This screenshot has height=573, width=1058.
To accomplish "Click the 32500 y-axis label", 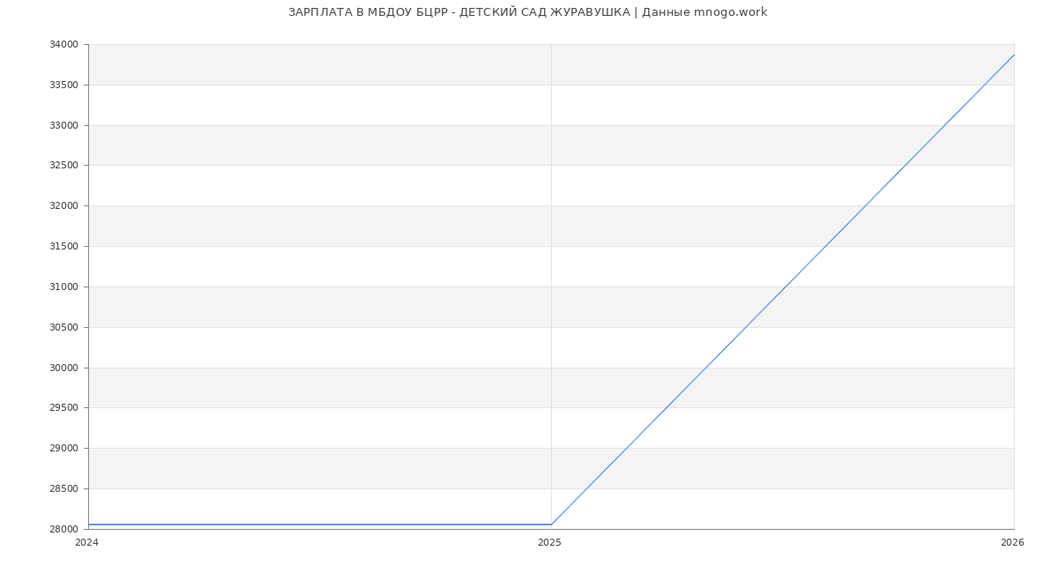I will click(65, 166).
